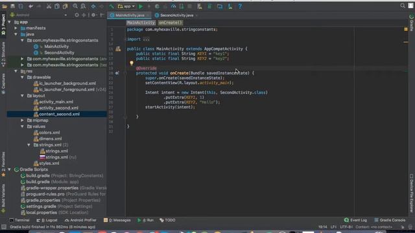Open the Messages tool window
415x233 pixels.
coord(117,220)
